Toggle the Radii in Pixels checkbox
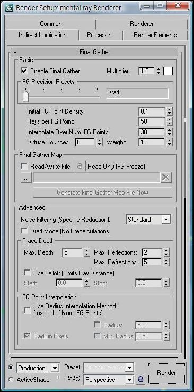 click(27, 336)
